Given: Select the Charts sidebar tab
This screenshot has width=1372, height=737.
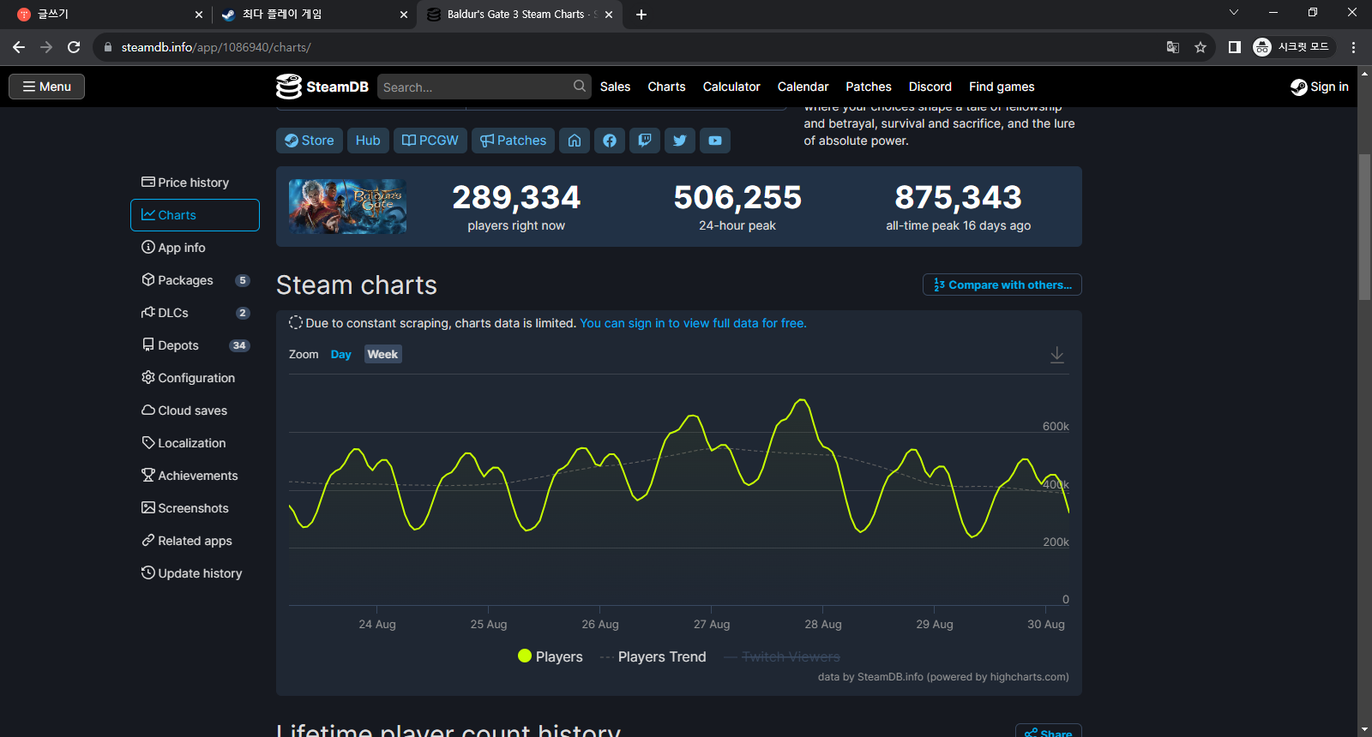Looking at the screenshot, I should click(x=195, y=215).
